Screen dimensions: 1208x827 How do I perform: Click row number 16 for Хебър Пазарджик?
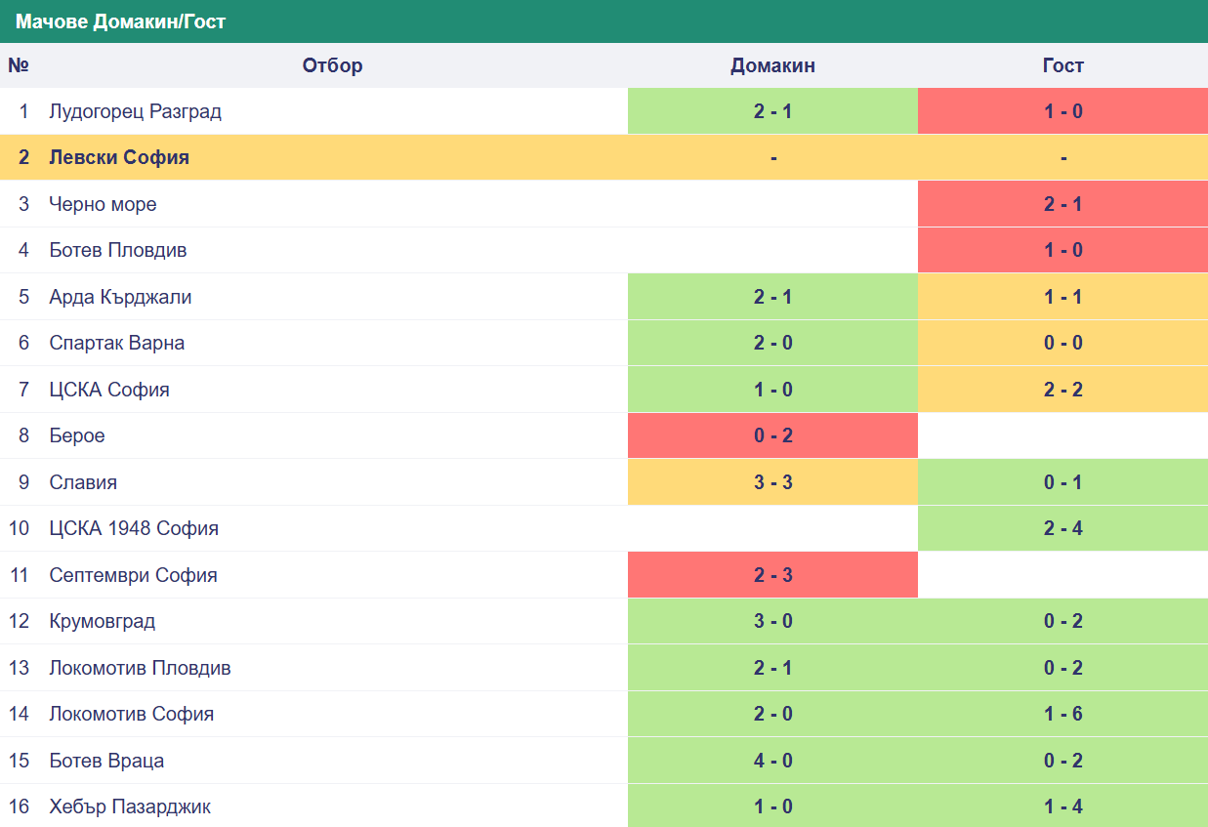coord(20,806)
